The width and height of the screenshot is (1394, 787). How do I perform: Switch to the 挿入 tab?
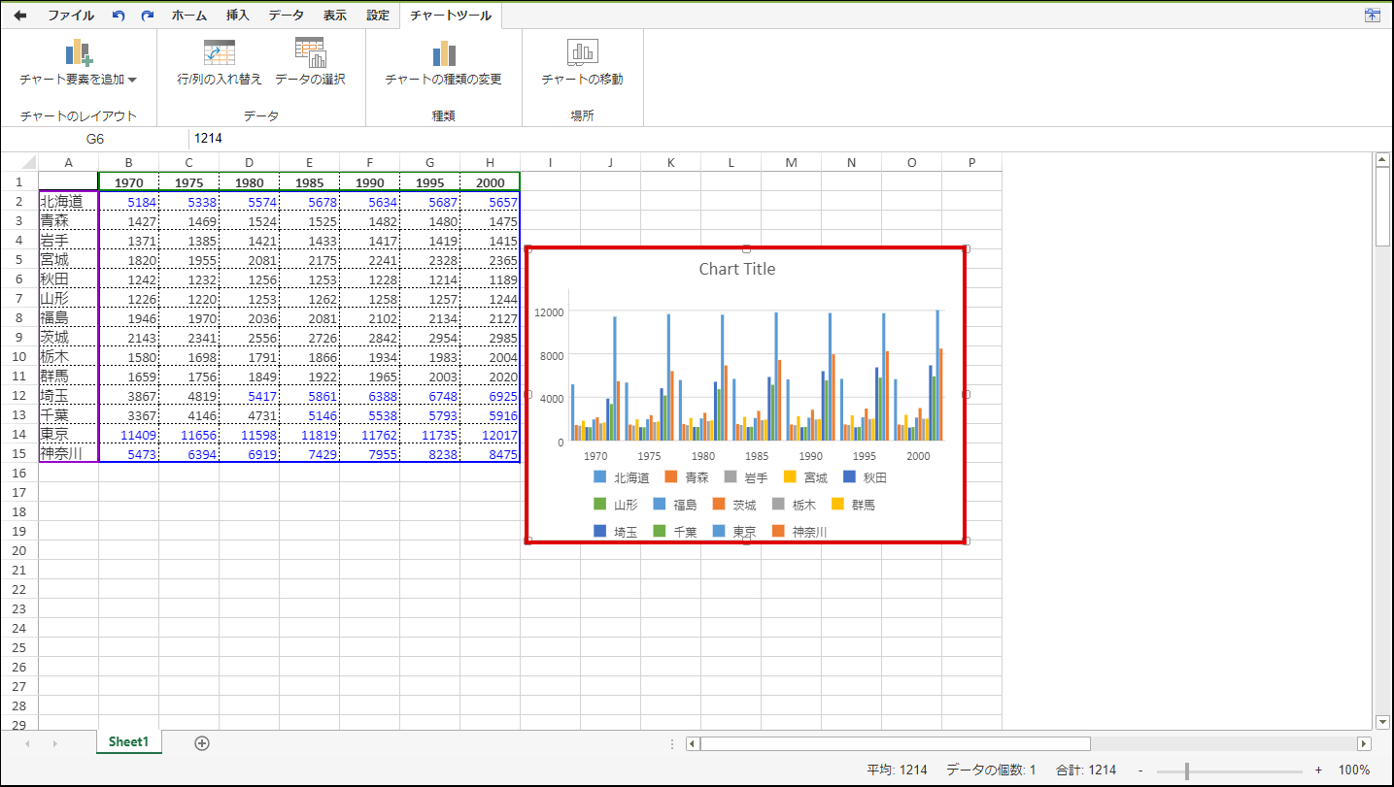[x=238, y=16]
